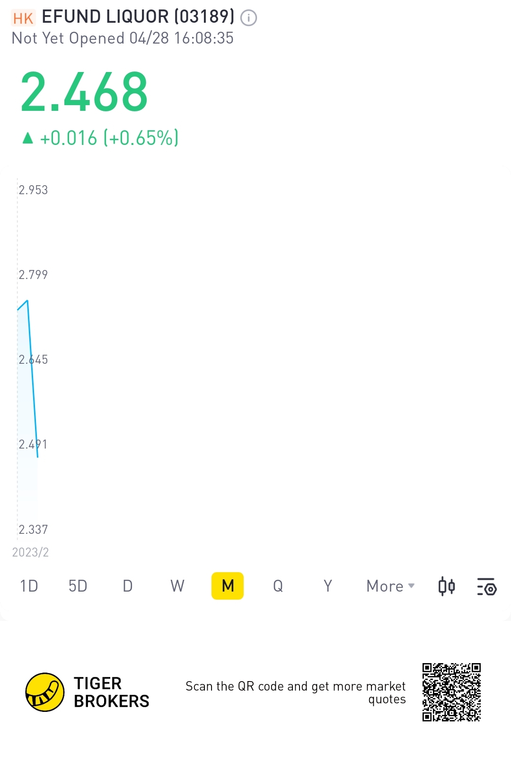Tap the current price 2.468
Viewport: 511px width, 764px height.
tap(84, 92)
